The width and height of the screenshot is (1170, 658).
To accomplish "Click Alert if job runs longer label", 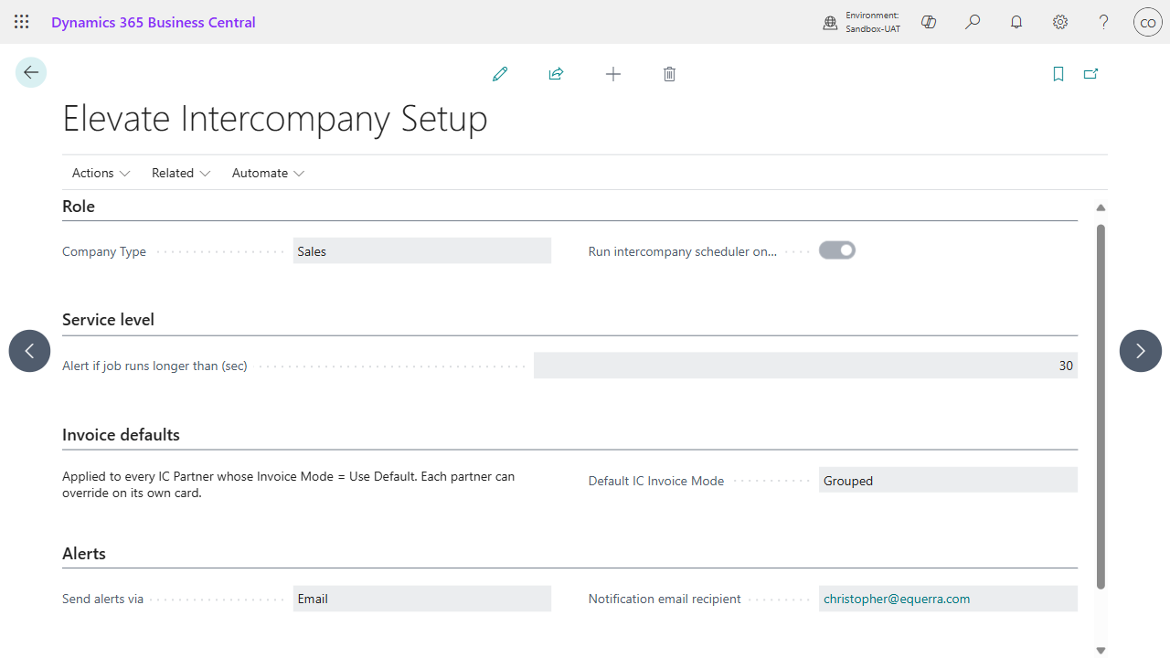I will [x=154, y=366].
